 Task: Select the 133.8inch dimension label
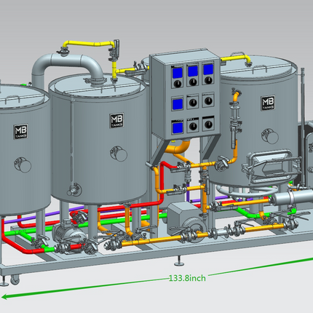pyautogui.click(x=187, y=277)
